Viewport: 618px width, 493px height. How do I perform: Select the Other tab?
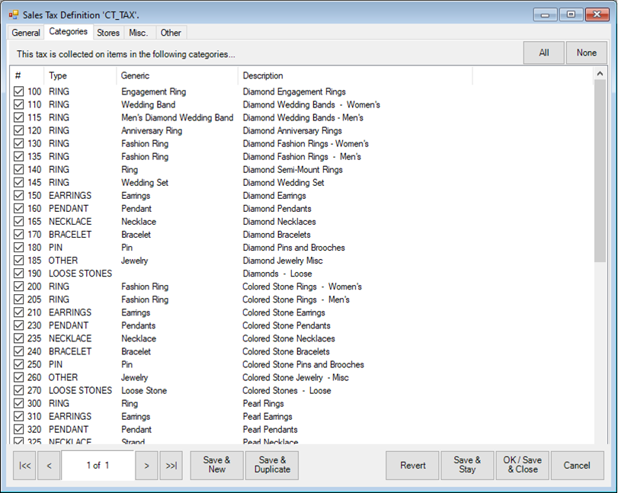click(171, 33)
